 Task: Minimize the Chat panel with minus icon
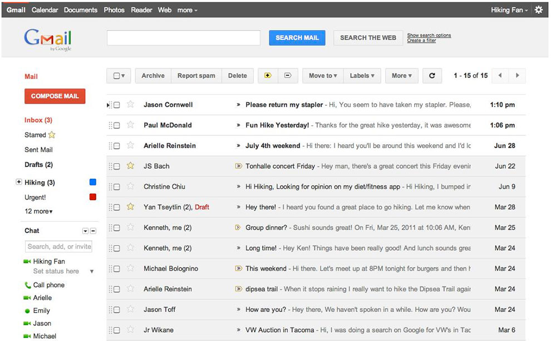tap(93, 231)
